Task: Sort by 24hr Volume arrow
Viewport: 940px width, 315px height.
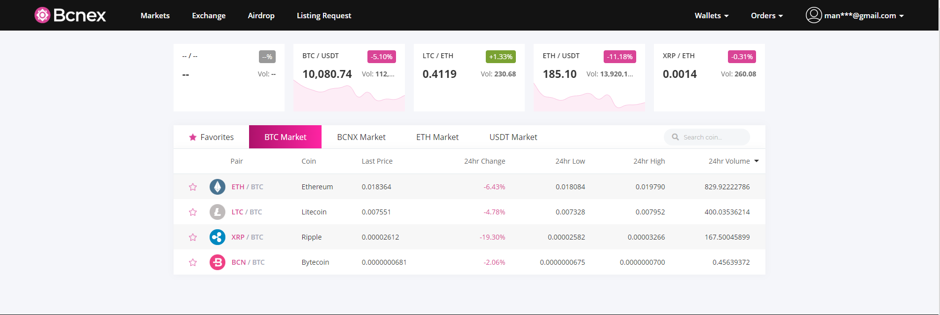Action: [x=757, y=161]
